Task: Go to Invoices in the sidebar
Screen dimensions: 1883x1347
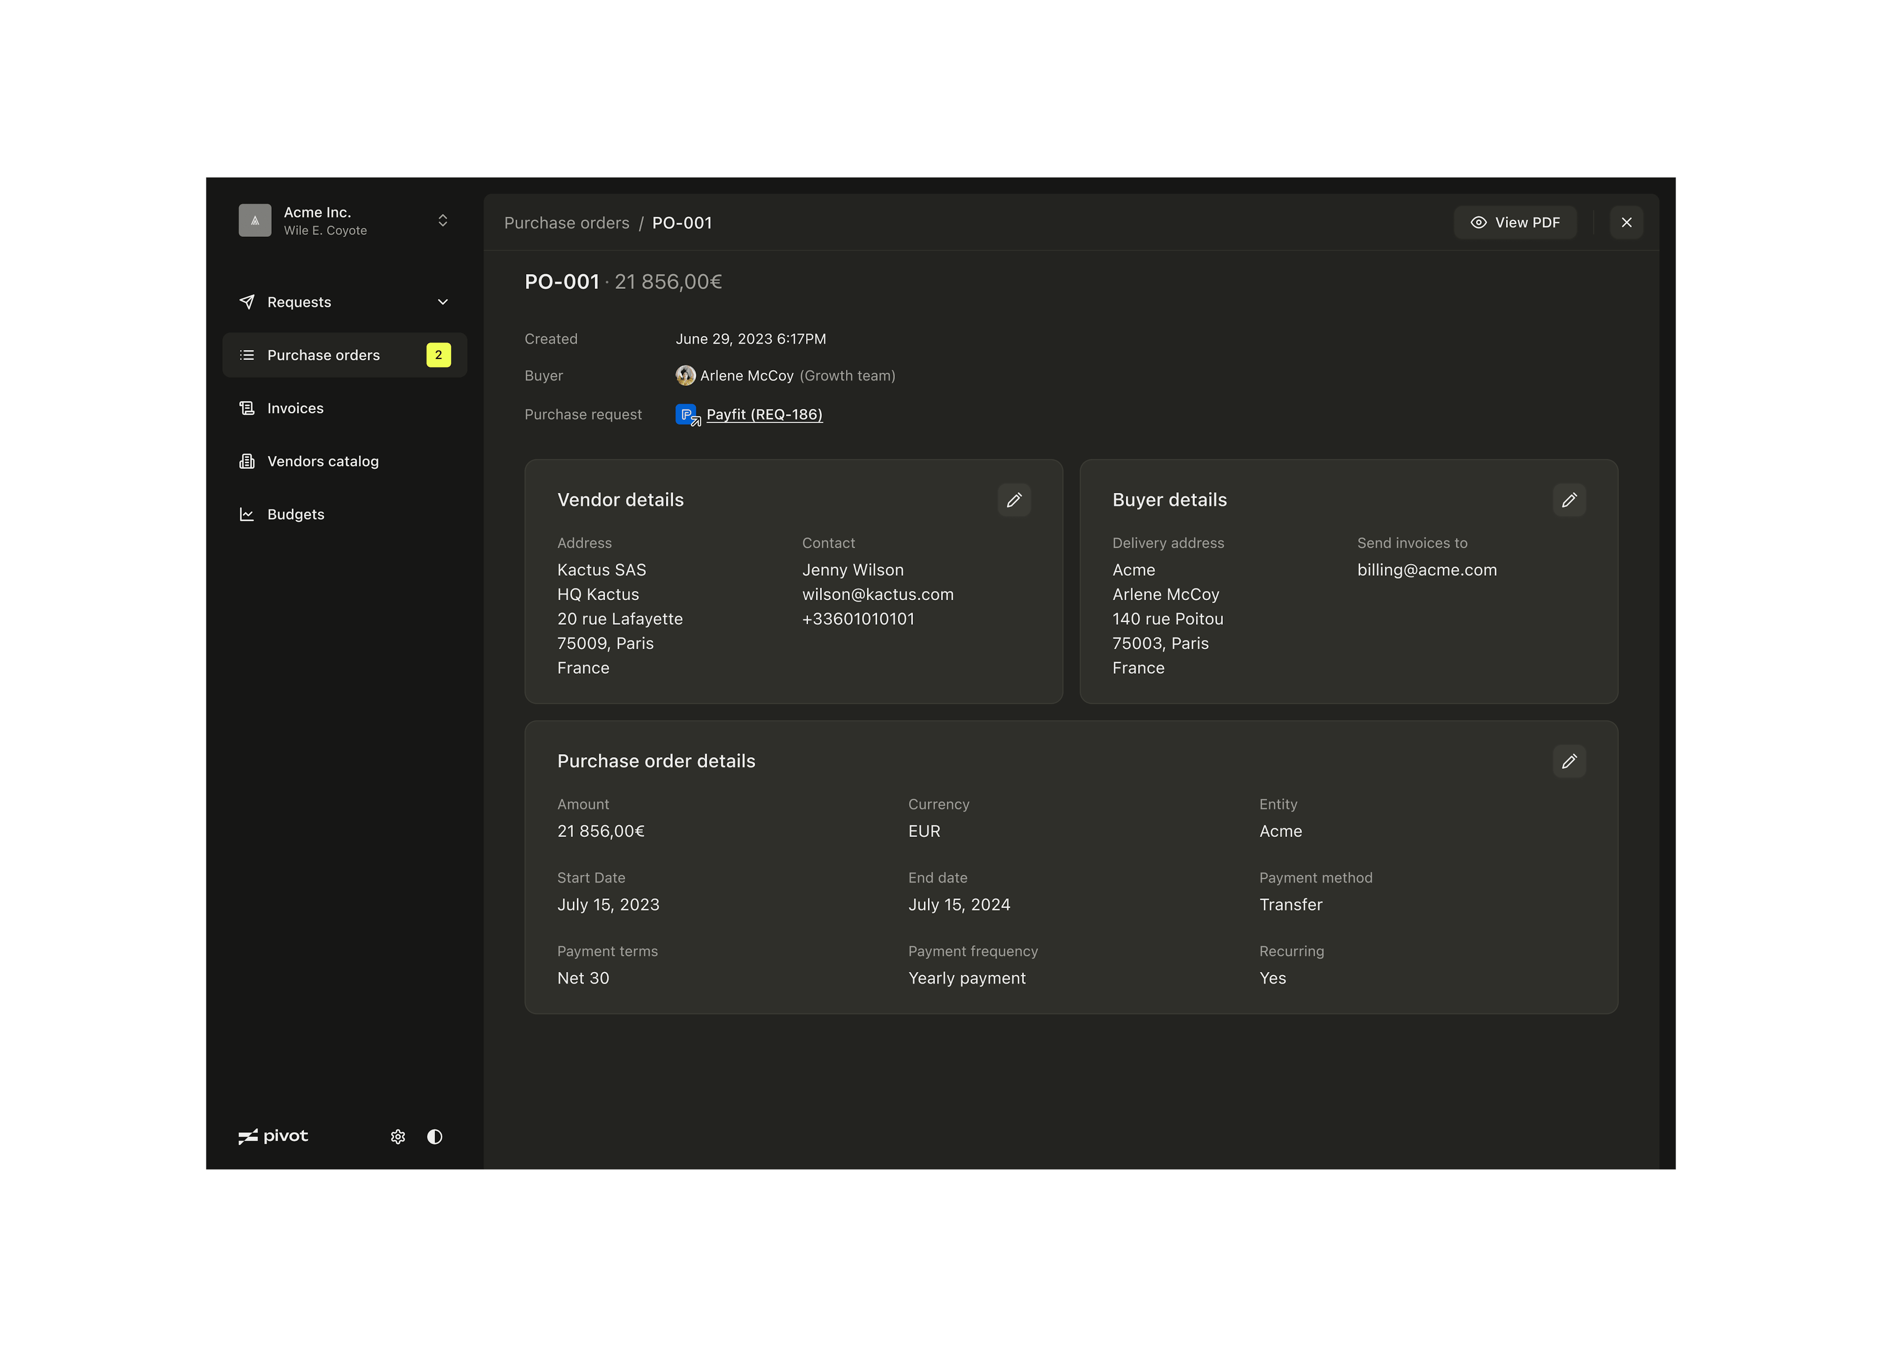Action: 295,408
